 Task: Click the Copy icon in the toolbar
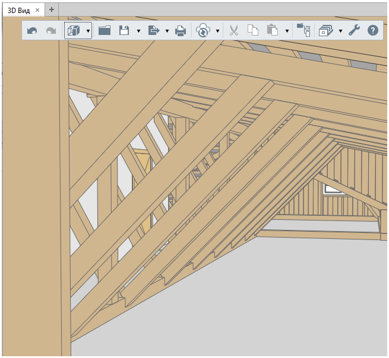[x=253, y=31]
